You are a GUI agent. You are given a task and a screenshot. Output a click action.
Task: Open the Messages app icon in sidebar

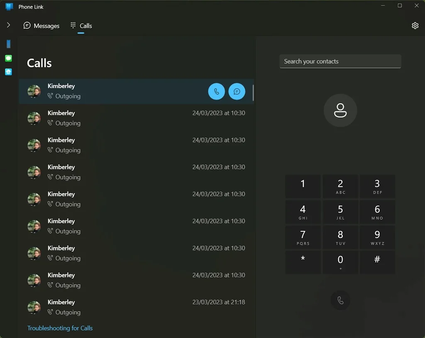pyautogui.click(x=8, y=58)
